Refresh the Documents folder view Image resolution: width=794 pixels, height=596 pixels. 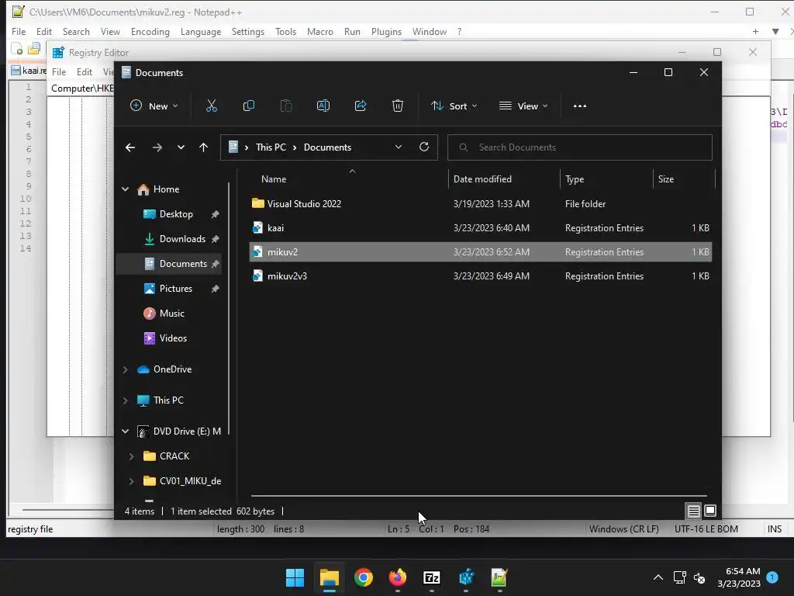tap(424, 147)
